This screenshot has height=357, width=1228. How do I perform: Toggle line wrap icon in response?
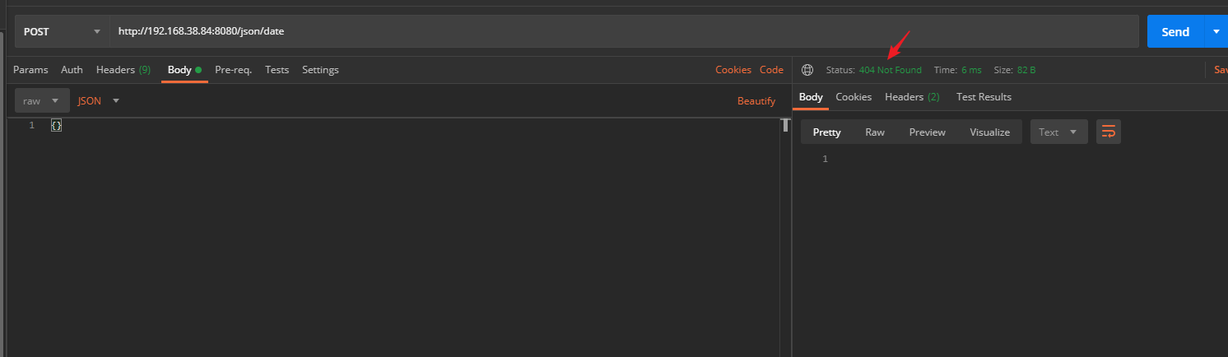pos(1109,132)
